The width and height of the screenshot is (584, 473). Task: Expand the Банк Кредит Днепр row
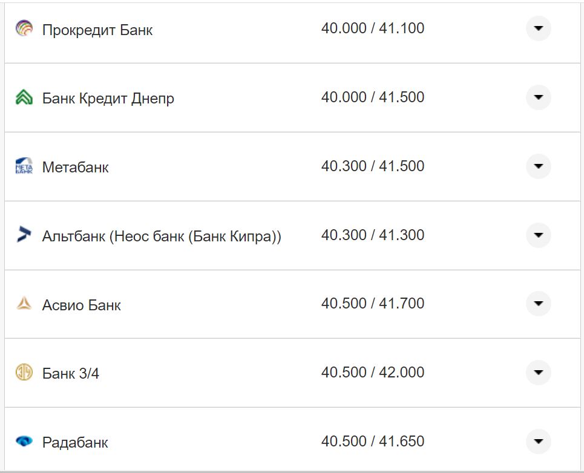coord(538,97)
